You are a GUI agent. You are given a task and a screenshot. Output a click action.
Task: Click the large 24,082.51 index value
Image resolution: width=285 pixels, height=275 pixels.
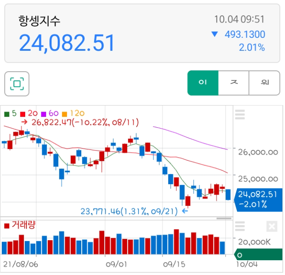click(x=67, y=43)
